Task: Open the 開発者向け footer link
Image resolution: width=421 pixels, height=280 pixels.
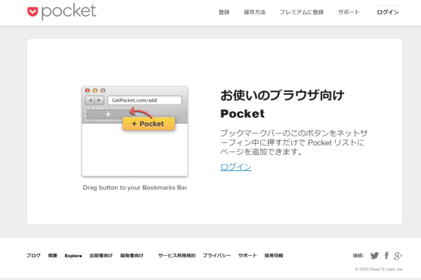Action: [132, 255]
